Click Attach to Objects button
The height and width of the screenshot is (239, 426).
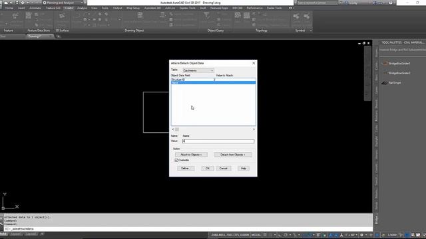tap(191, 155)
